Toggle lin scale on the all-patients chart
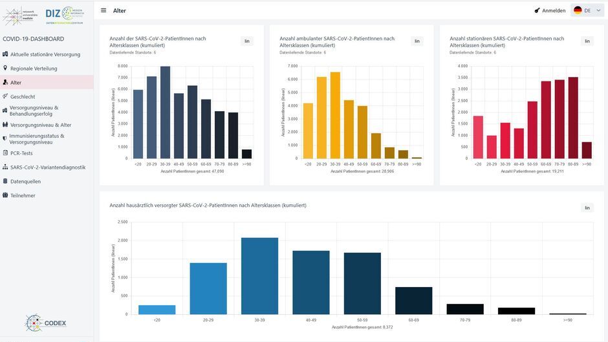The width and height of the screenshot is (608, 342). [x=247, y=41]
